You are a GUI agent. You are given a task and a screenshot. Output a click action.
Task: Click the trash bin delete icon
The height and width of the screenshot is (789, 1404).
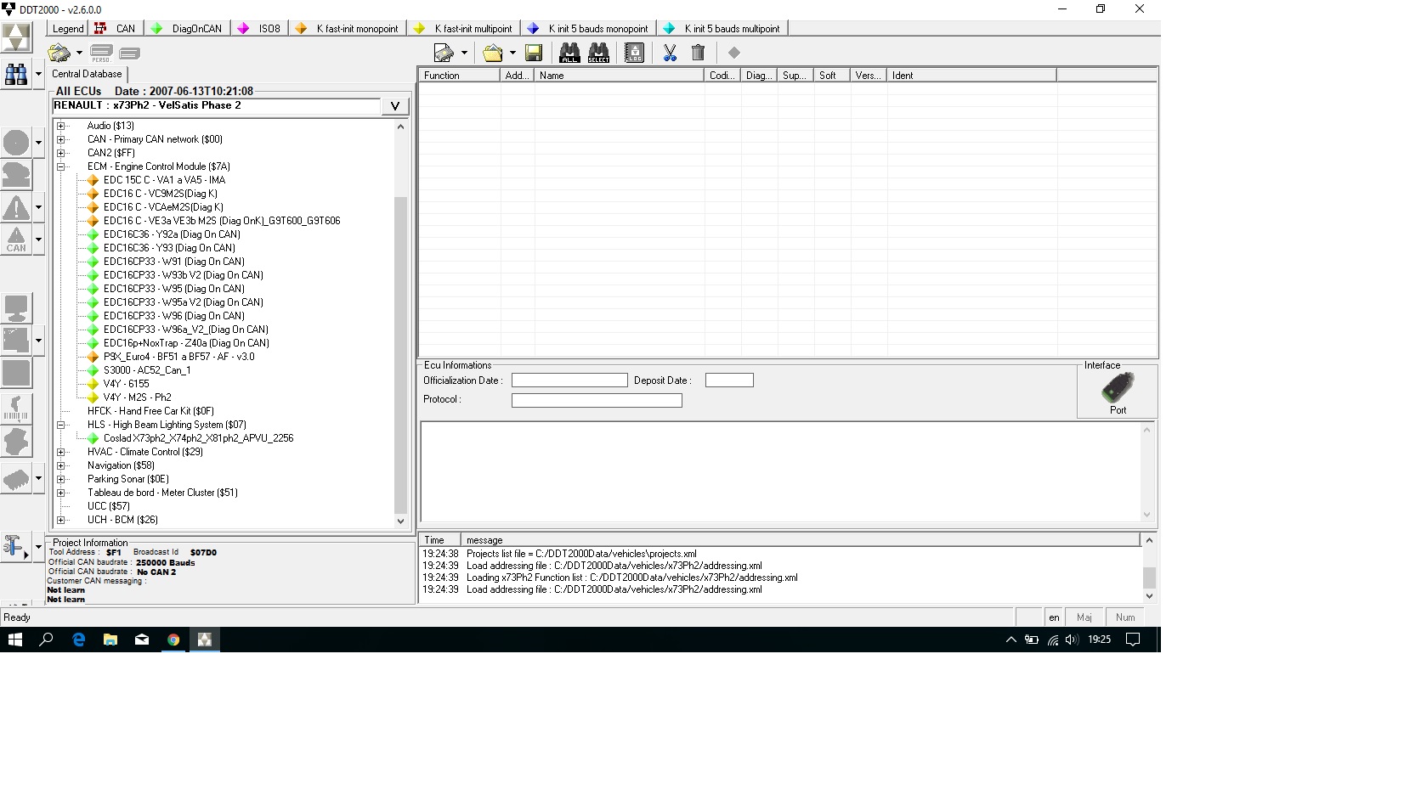[x=698, y=54]
